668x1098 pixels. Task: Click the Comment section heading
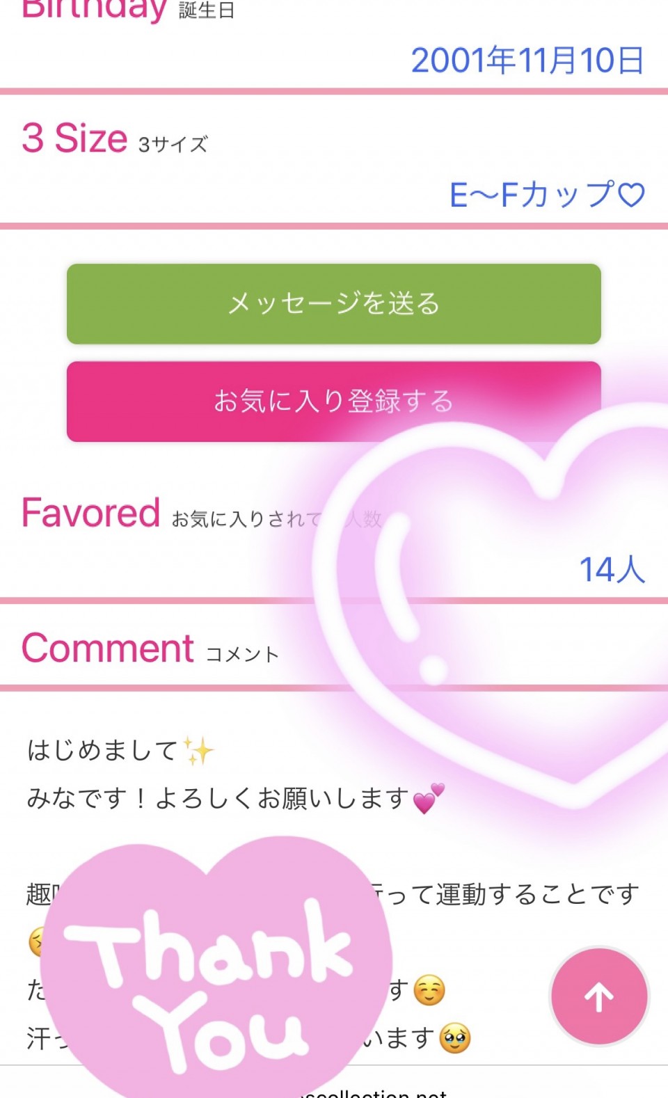[108, 649]
